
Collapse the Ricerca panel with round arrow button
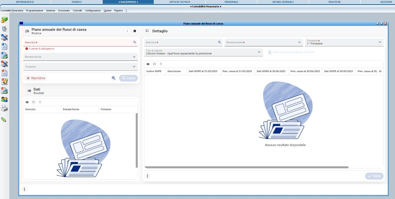click(135, 31)
